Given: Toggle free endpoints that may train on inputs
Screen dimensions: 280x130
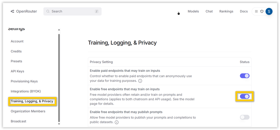Looking at the screenshot, I should [245, 97].
